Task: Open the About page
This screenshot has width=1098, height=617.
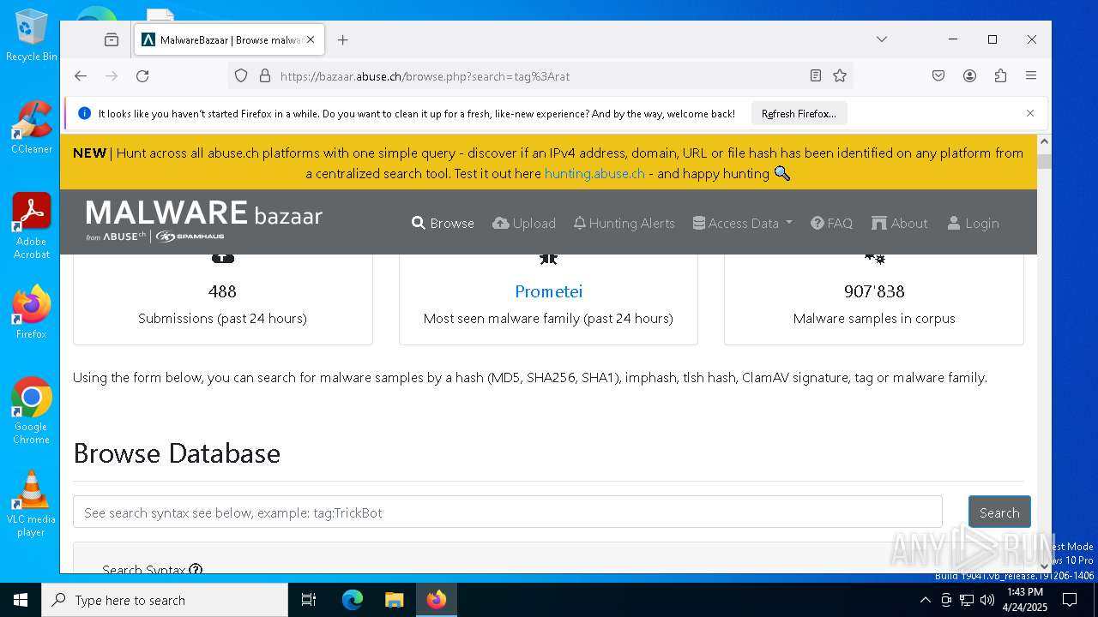Action: (x=900, y=223)
